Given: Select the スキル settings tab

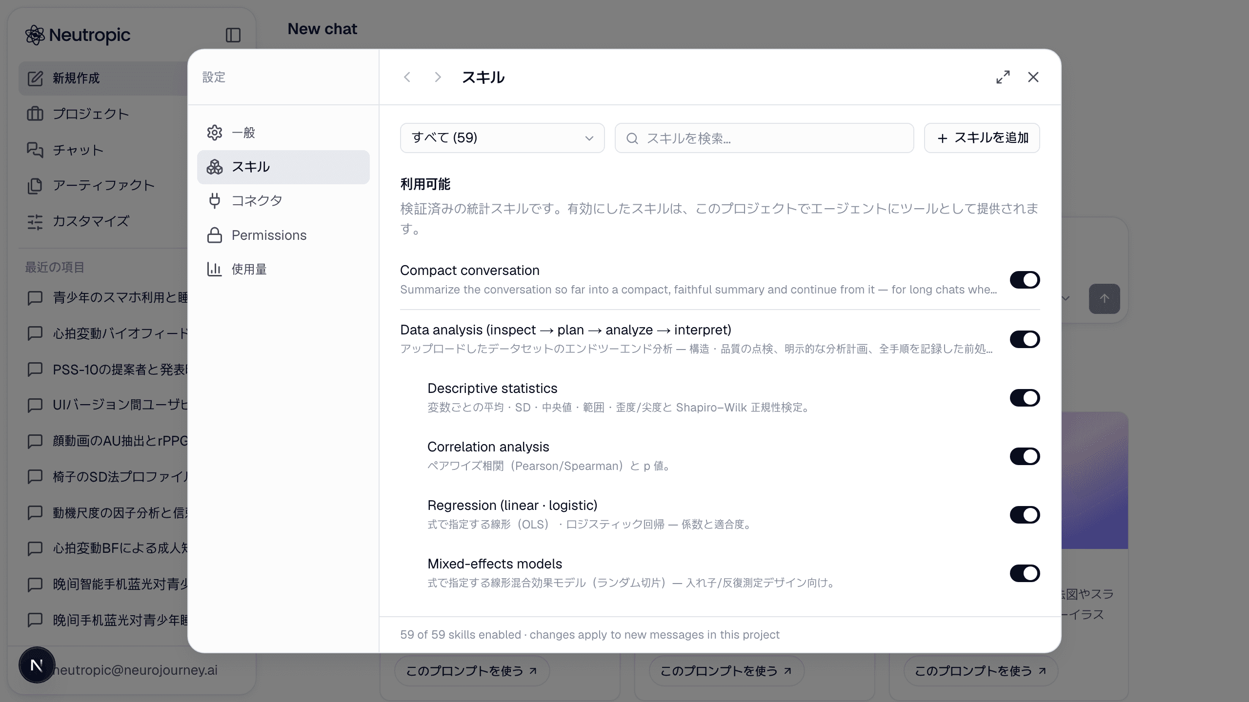Looking at the screenshot, I should click(283, 167).
